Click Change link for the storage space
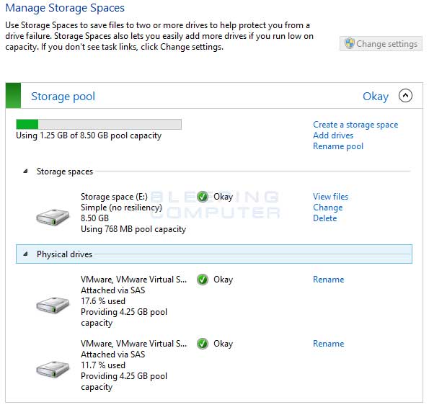The height and width of the screenshot is (410, 429). click(328, 208)
